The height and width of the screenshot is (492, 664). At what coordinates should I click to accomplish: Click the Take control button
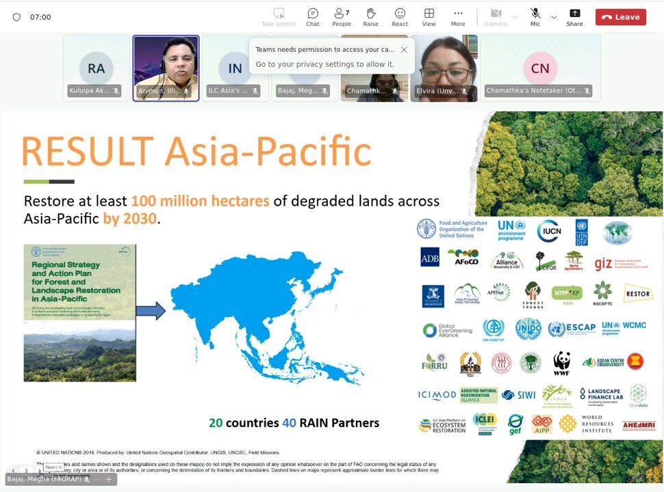278,17
